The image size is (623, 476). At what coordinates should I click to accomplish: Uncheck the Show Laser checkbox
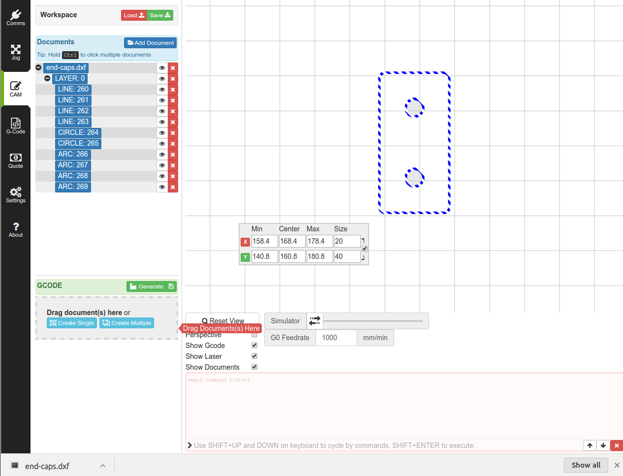click(x=254, y=356)
